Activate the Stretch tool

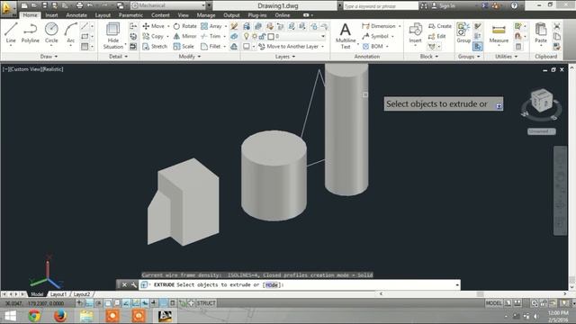(155, 46)
